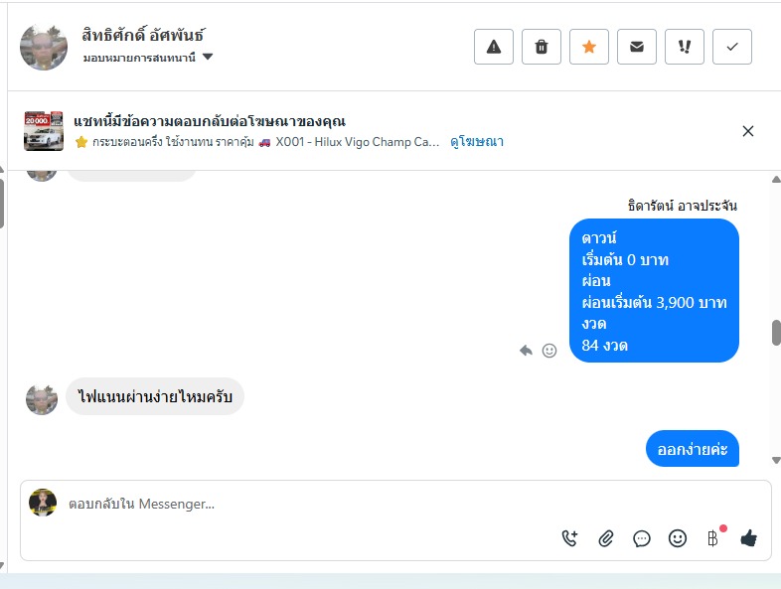The image size is (781, 589).
Task: Reply to the blue loan details message
Action: (x=526, y=351)
